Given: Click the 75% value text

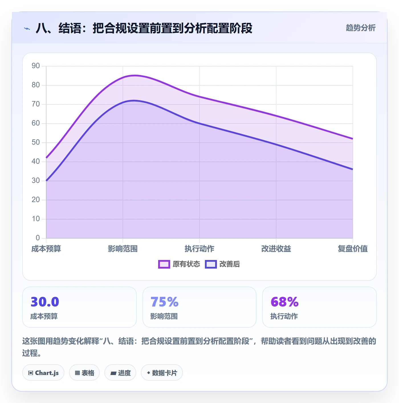Looking at the screenshot, I should 164,302.
